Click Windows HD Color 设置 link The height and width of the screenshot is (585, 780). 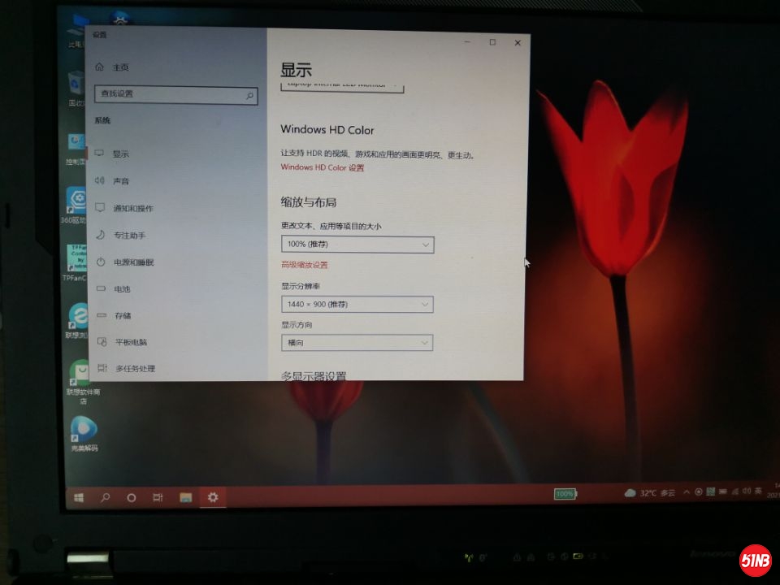[323, 168]
